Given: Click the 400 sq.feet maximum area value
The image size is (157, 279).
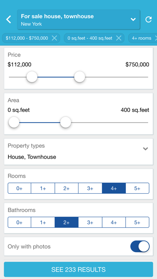Looking at the screenshot, I should [x=135, y=110].
